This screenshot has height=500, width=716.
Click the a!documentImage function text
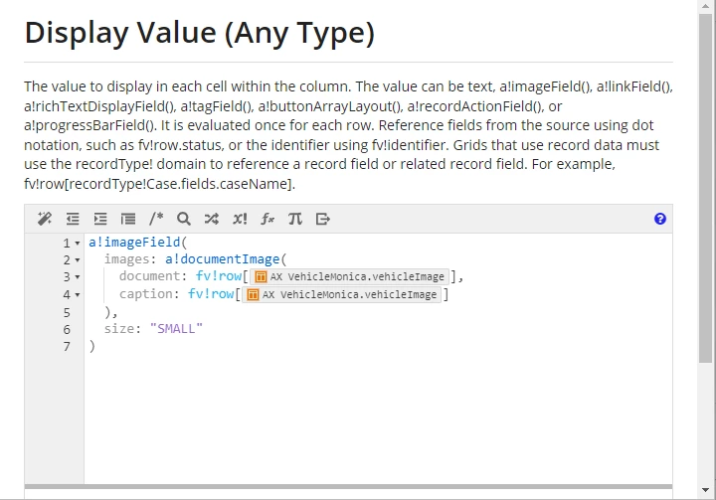(x=222, y=259)
